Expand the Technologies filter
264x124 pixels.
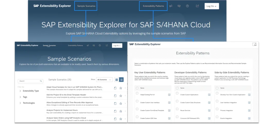[x=20, y=103]
